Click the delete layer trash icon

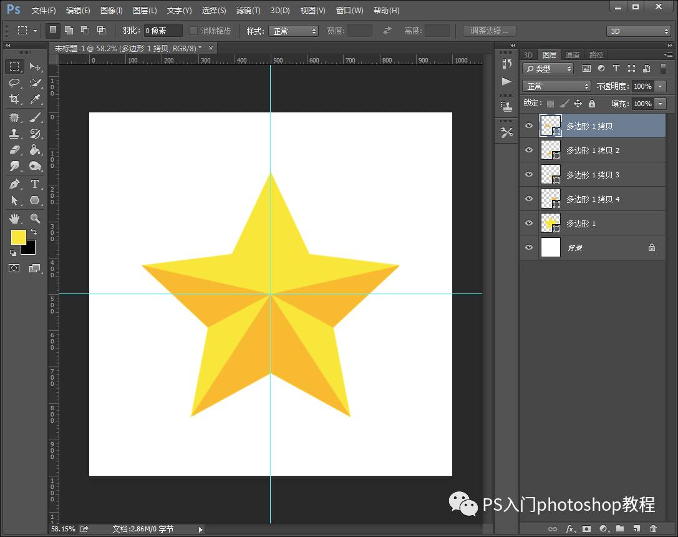653,528
